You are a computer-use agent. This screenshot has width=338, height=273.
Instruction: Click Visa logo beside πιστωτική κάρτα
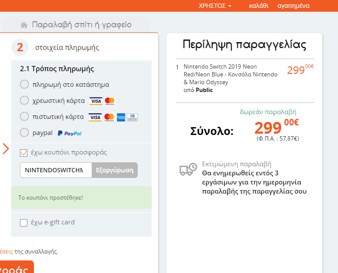pos(95,117)
